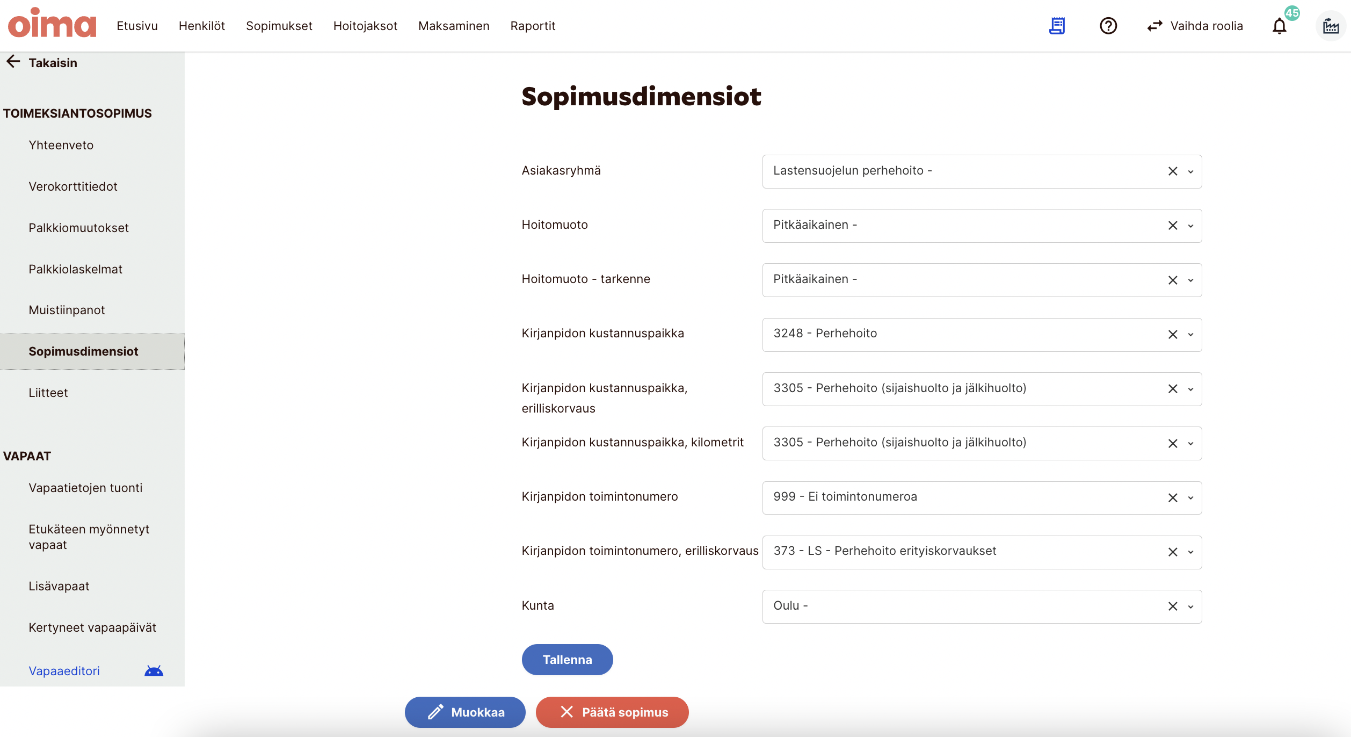Expand the Hoitomuoto dropdown
Viewport: 1351px width, 737px height.
tap(1190, 226)
